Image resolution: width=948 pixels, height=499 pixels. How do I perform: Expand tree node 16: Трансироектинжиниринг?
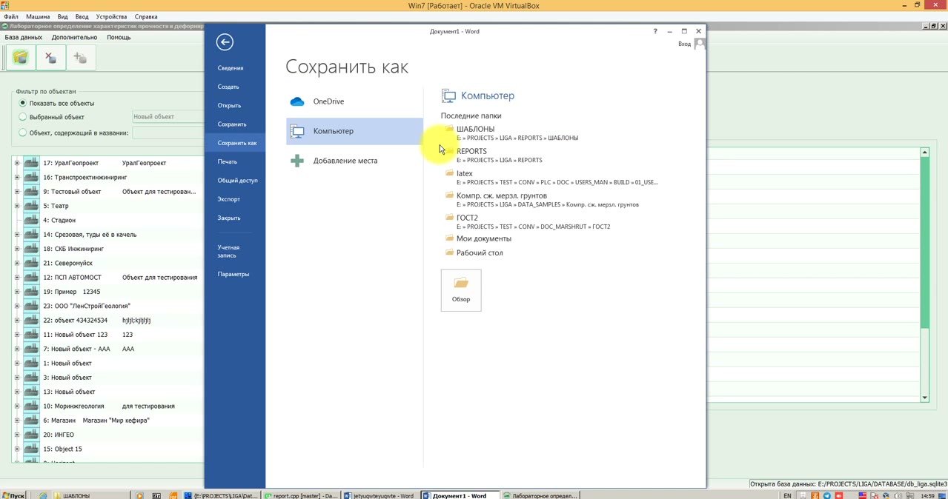coord(17,178)
